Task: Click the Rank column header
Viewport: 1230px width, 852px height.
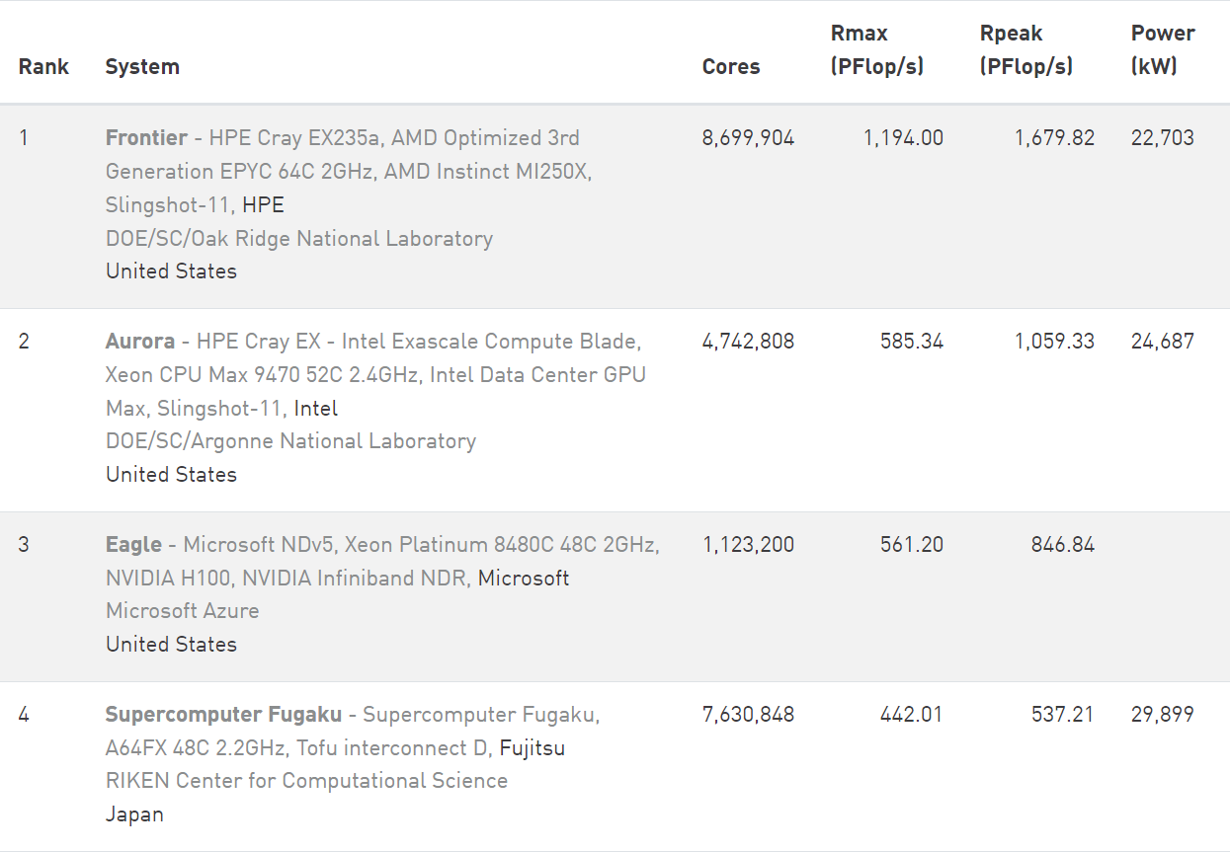Action: [x=43, y=66]
